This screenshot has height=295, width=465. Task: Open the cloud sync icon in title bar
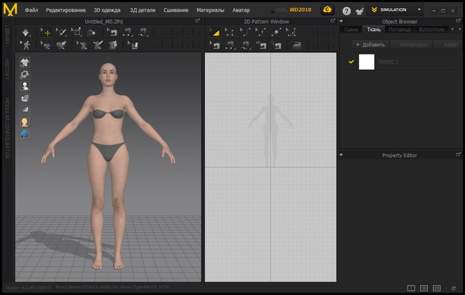[328, 11]
